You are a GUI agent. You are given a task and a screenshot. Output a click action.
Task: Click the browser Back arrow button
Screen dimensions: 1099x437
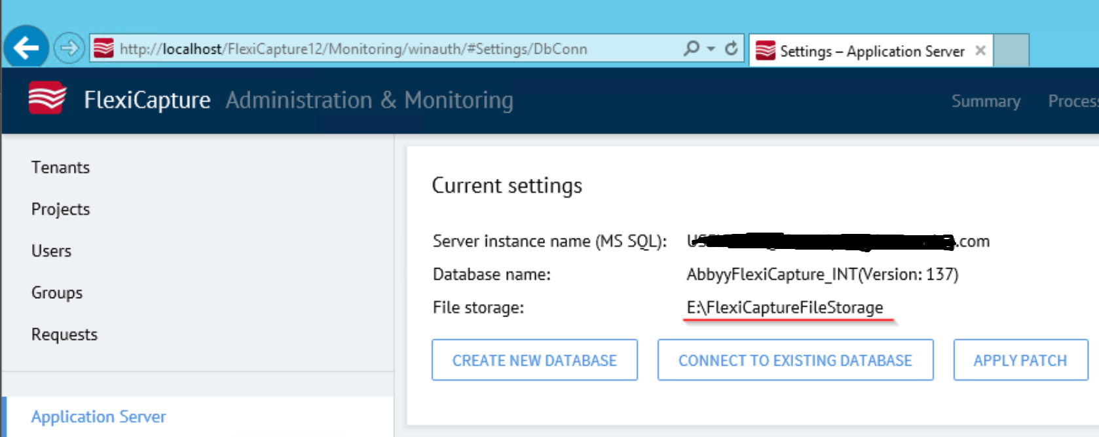26,47
